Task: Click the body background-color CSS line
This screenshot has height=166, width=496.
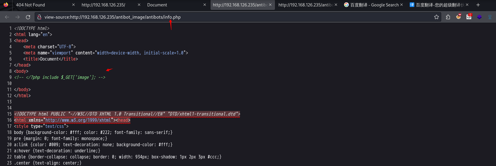Action: coord(93,133)
